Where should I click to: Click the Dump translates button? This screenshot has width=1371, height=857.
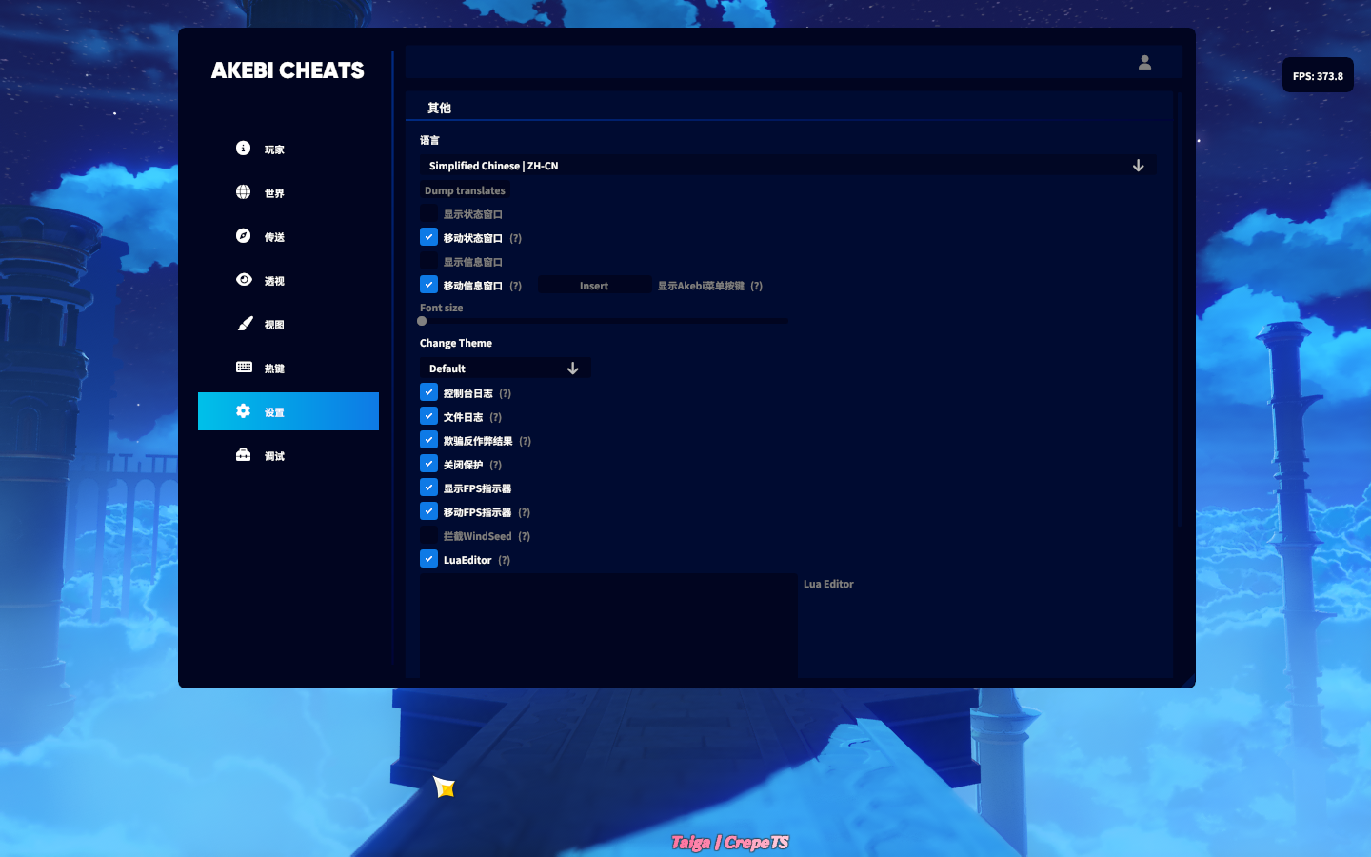point(465,190)
